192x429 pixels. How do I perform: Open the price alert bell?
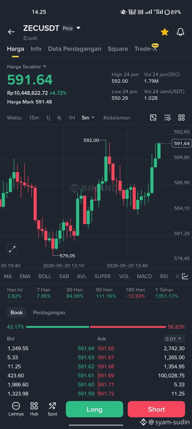(x=181, y=32)
